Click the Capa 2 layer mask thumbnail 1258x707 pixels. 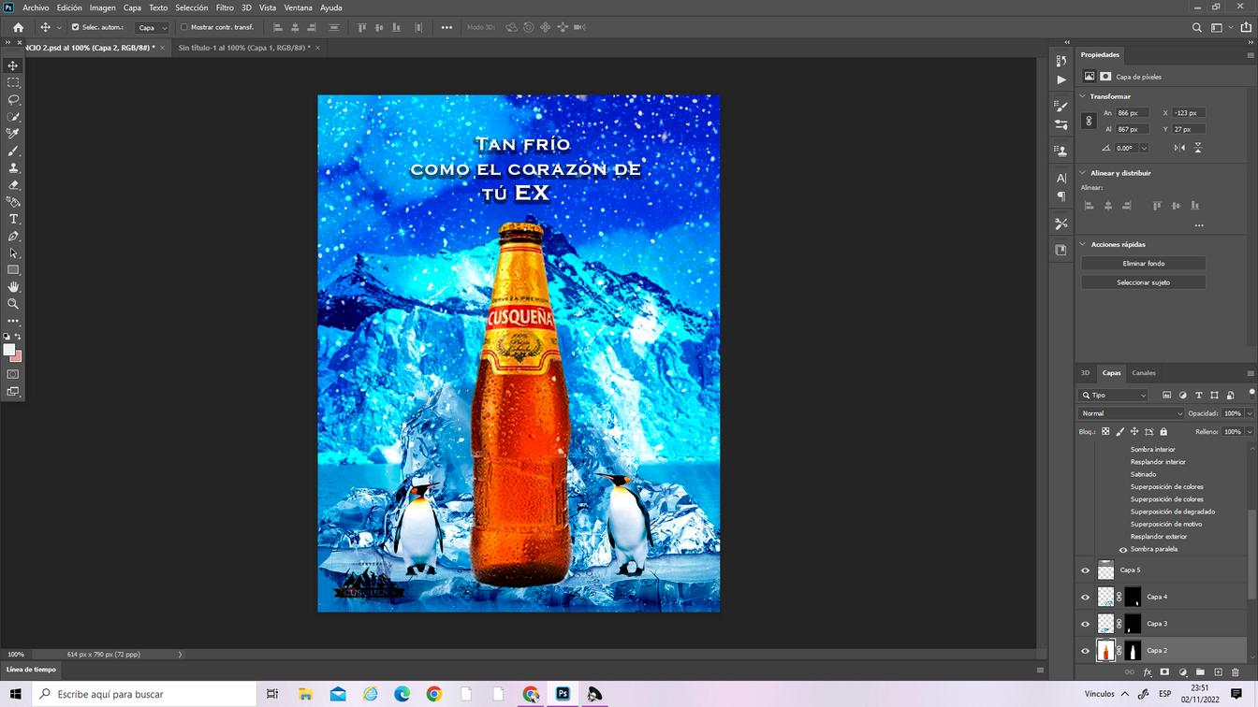(x=1133, y=651)
